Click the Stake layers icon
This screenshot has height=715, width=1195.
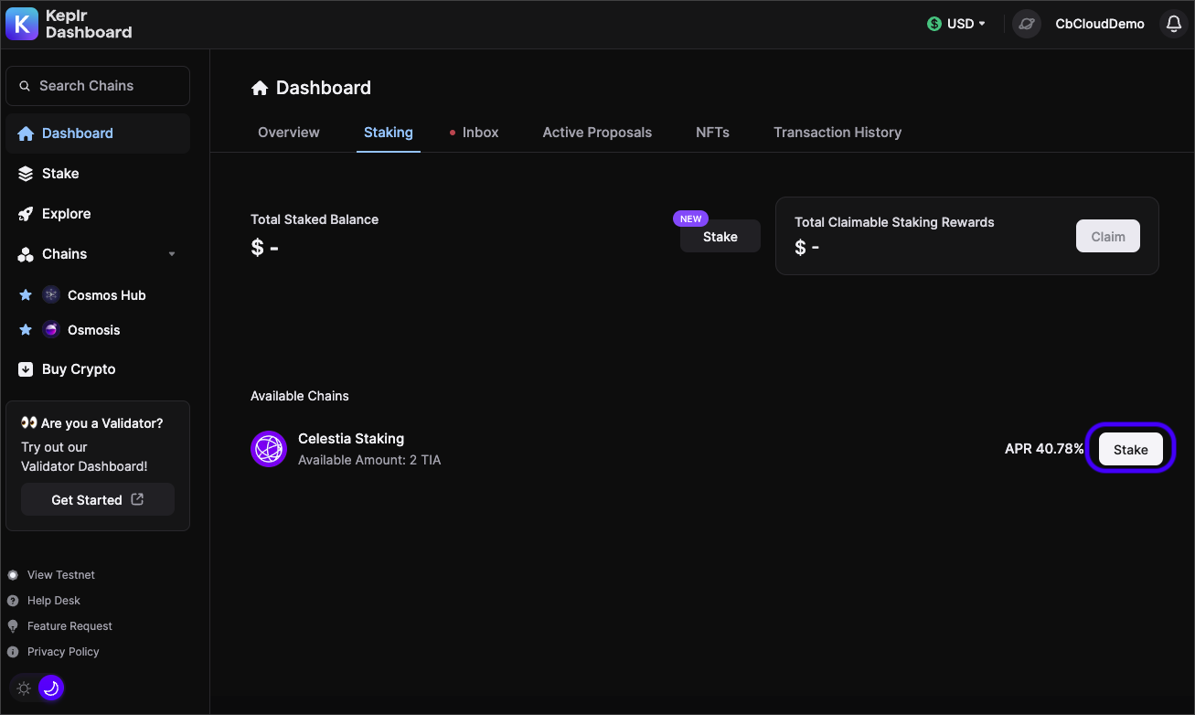point(26,174)
